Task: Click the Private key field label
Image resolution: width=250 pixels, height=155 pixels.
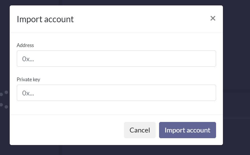Action: [29, 79]
